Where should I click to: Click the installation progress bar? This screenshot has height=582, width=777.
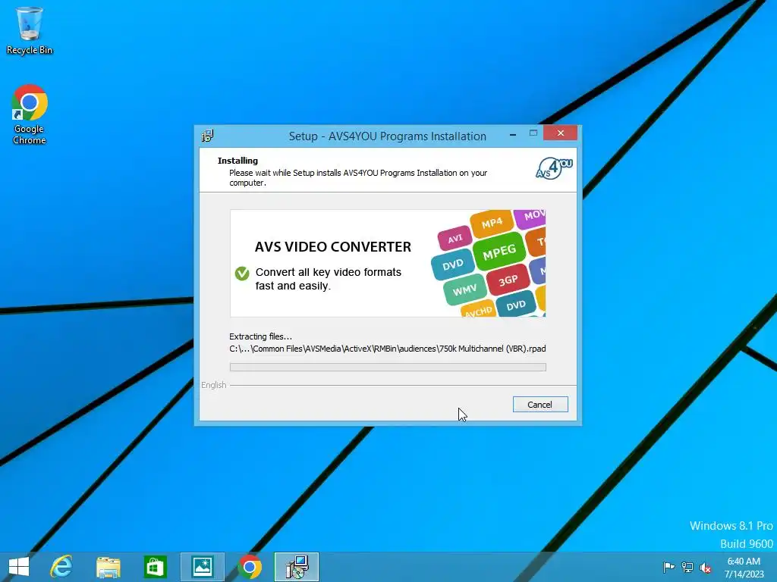pyautogui.click(x=388, y=368)
